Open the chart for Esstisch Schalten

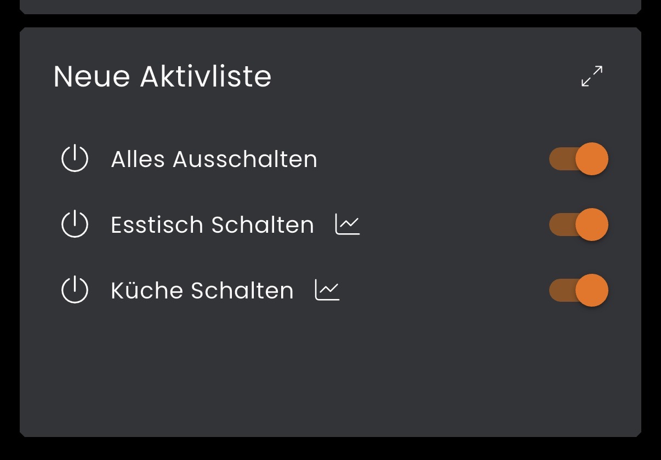click(x=347, y=225)
